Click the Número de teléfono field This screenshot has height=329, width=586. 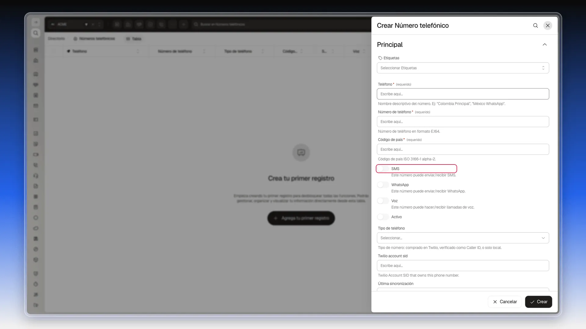click(x=463, y=122)
